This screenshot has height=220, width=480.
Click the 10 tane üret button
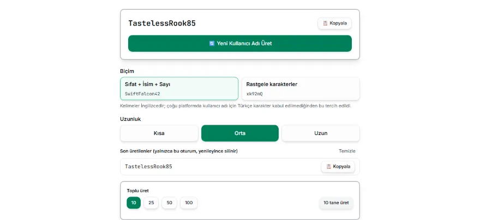(336, 203)
